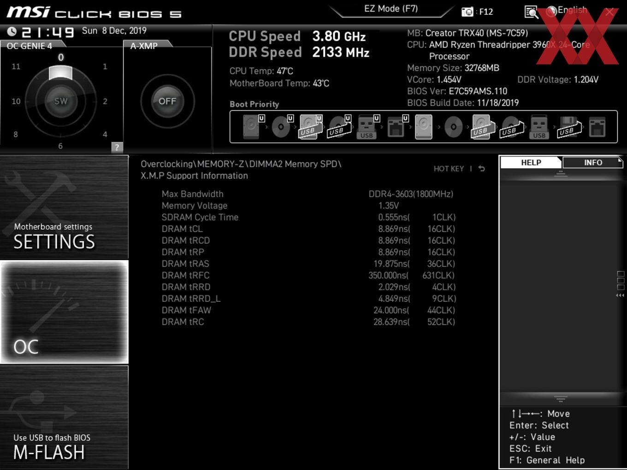Viewport: 627px width, 470px height.
Task: Select the legacy hard disk boot device without UEFI badge
Action: point(424,127)
